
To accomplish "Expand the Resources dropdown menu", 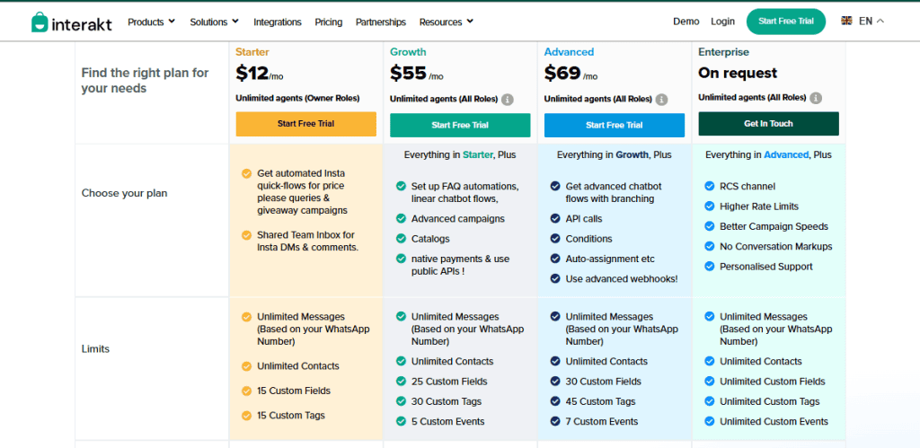I will click(x=446, y=22).
